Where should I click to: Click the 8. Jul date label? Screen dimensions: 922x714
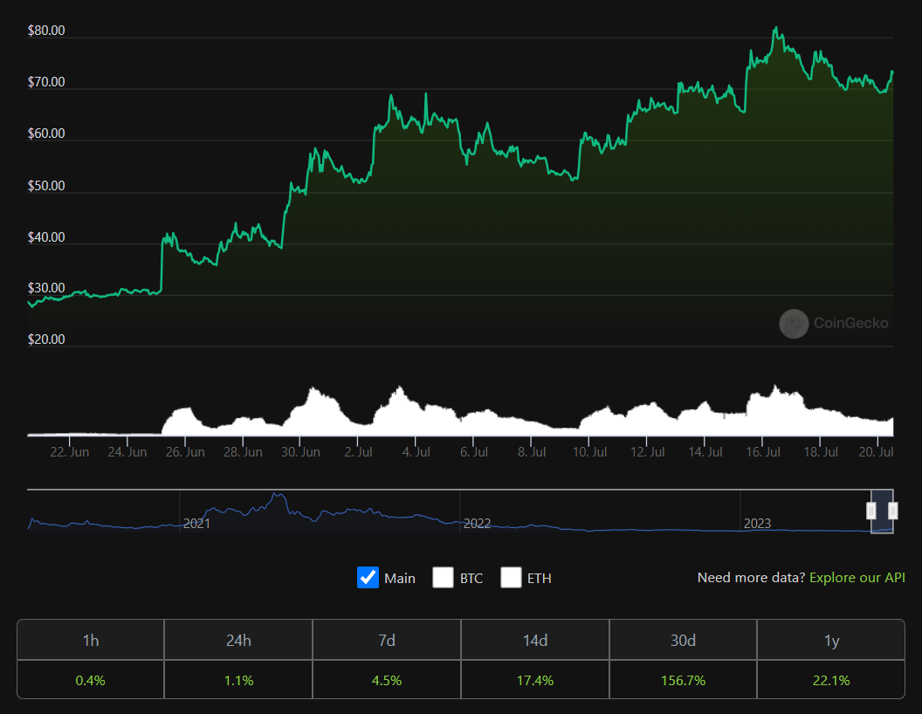click(x=532, y=452)
